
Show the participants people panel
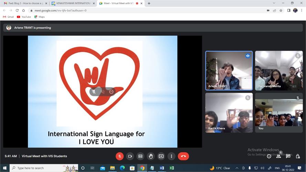point(278,156)
